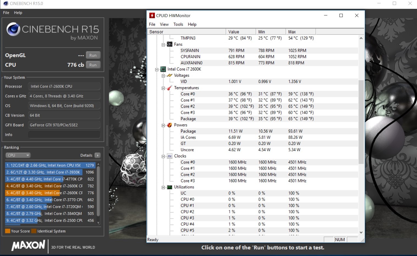This screenshot has height=256, width=417.
Task: Open the CPU ranking type dropdown
Action: 18,155
